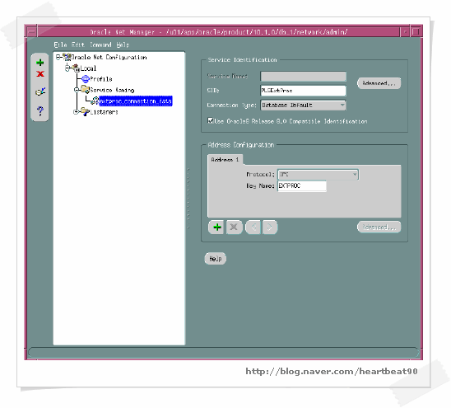This screenshot has height=408, width=451.
Task: Toggle the Use Oracle8 Release 8.0 Compatible Identification checkbox
Action: (x=211, y=120)
